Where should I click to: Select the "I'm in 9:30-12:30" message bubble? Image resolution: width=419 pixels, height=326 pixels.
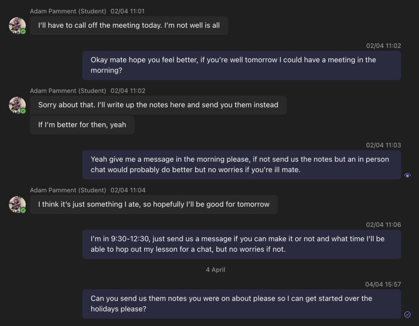[x=241, y=244]
